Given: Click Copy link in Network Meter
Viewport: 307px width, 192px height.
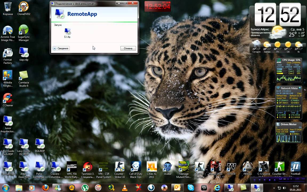Looking at the screenshot, I should [x=299, y=93].
